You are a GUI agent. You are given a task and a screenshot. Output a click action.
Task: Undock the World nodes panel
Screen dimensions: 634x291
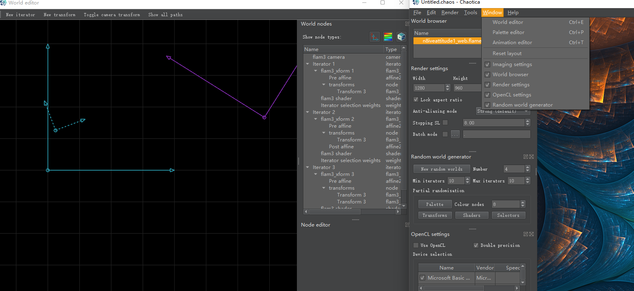[x=407, y=24]
